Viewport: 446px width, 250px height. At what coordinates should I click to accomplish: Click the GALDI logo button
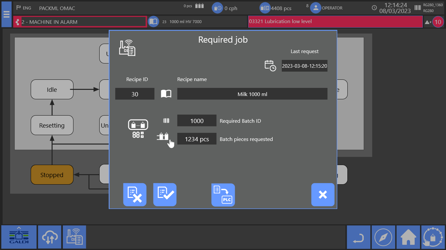[19, 237]
